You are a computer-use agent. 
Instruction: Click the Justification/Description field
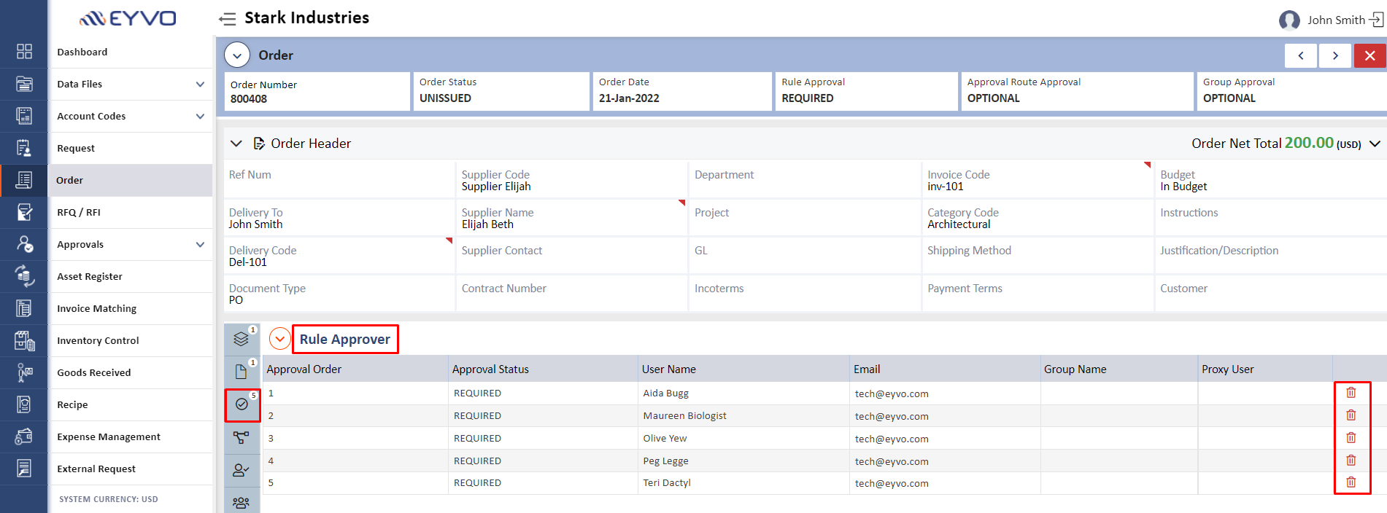coord(1271,255)
